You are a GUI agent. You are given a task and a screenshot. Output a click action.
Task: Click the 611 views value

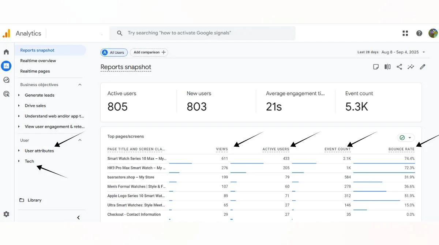tap(225, 159)
